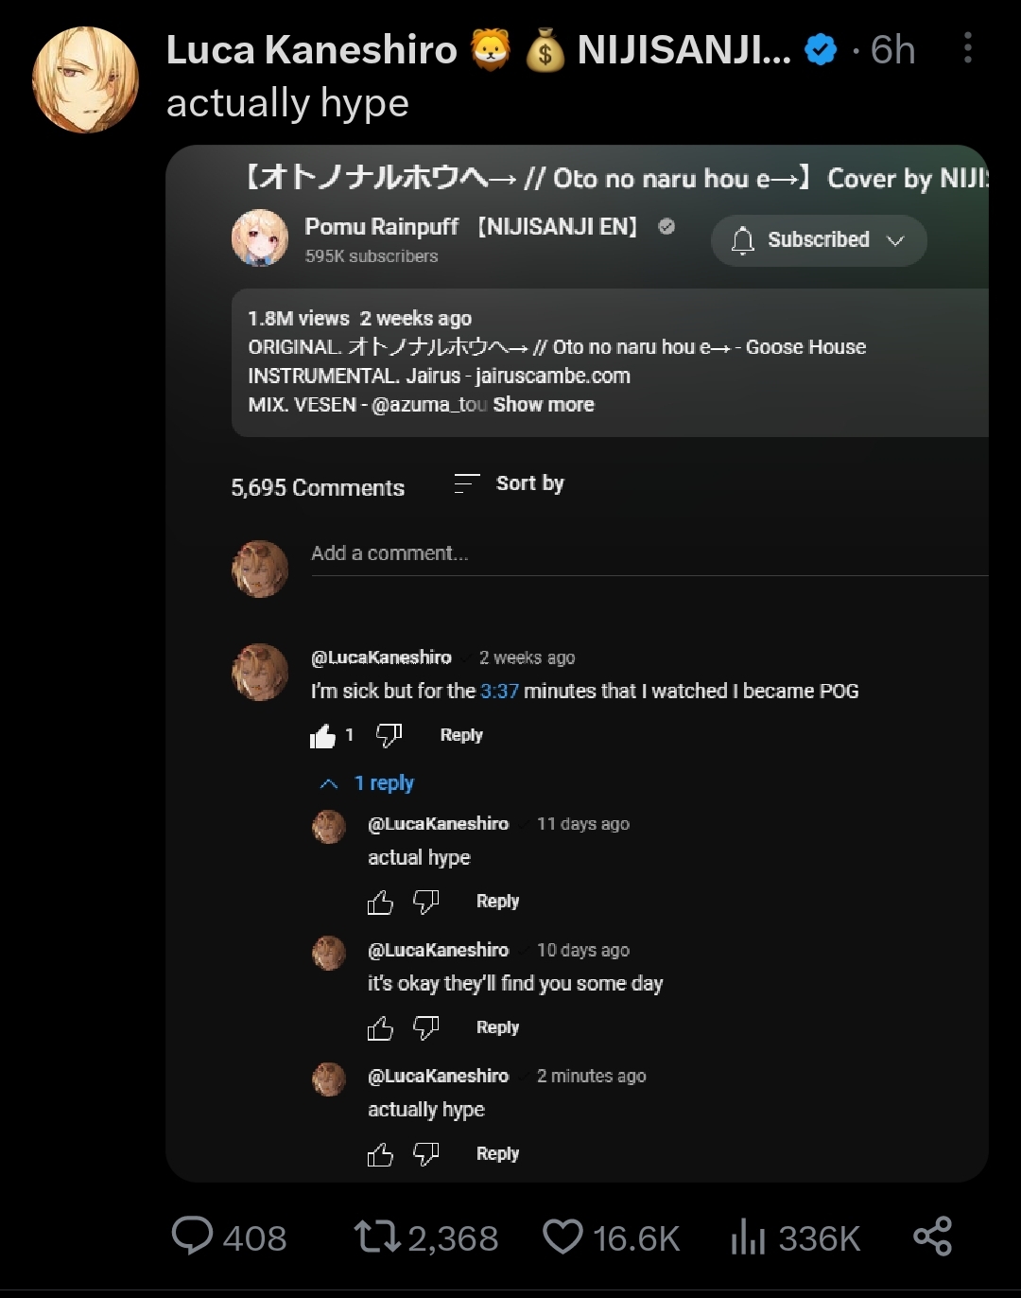Expand description with Show more
The height and width of the screenshot is (1298, 1021).
click(x=544, y=405)
